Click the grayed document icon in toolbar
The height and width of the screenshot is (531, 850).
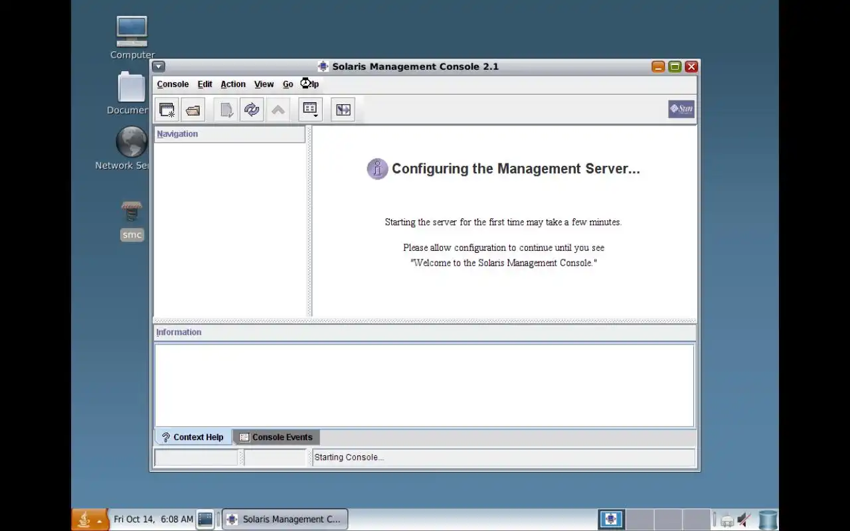coord(226,110)
